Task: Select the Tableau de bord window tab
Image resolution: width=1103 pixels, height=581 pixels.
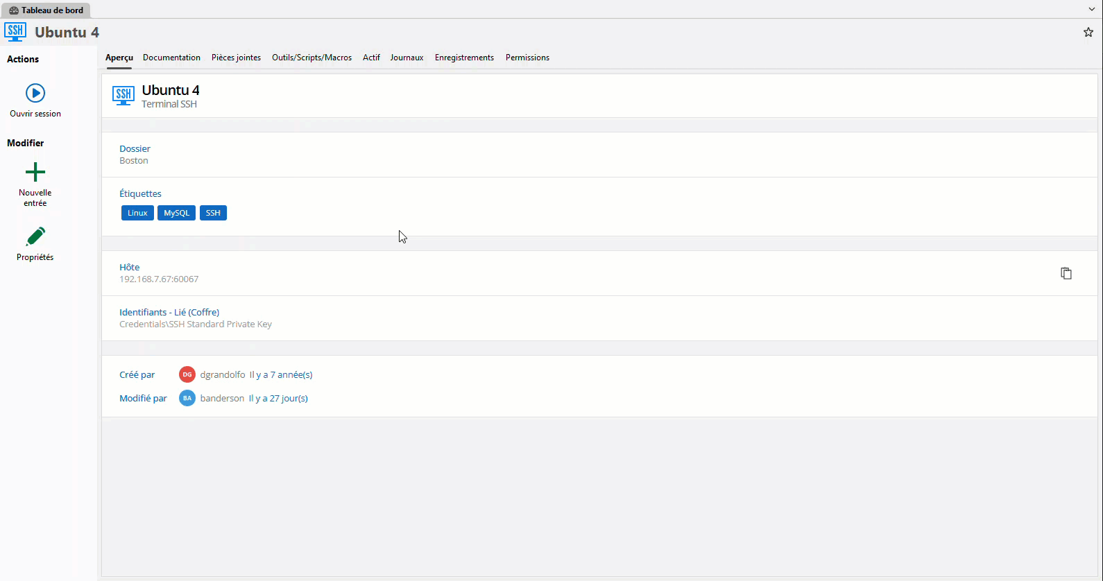Action: pos(46,10)
